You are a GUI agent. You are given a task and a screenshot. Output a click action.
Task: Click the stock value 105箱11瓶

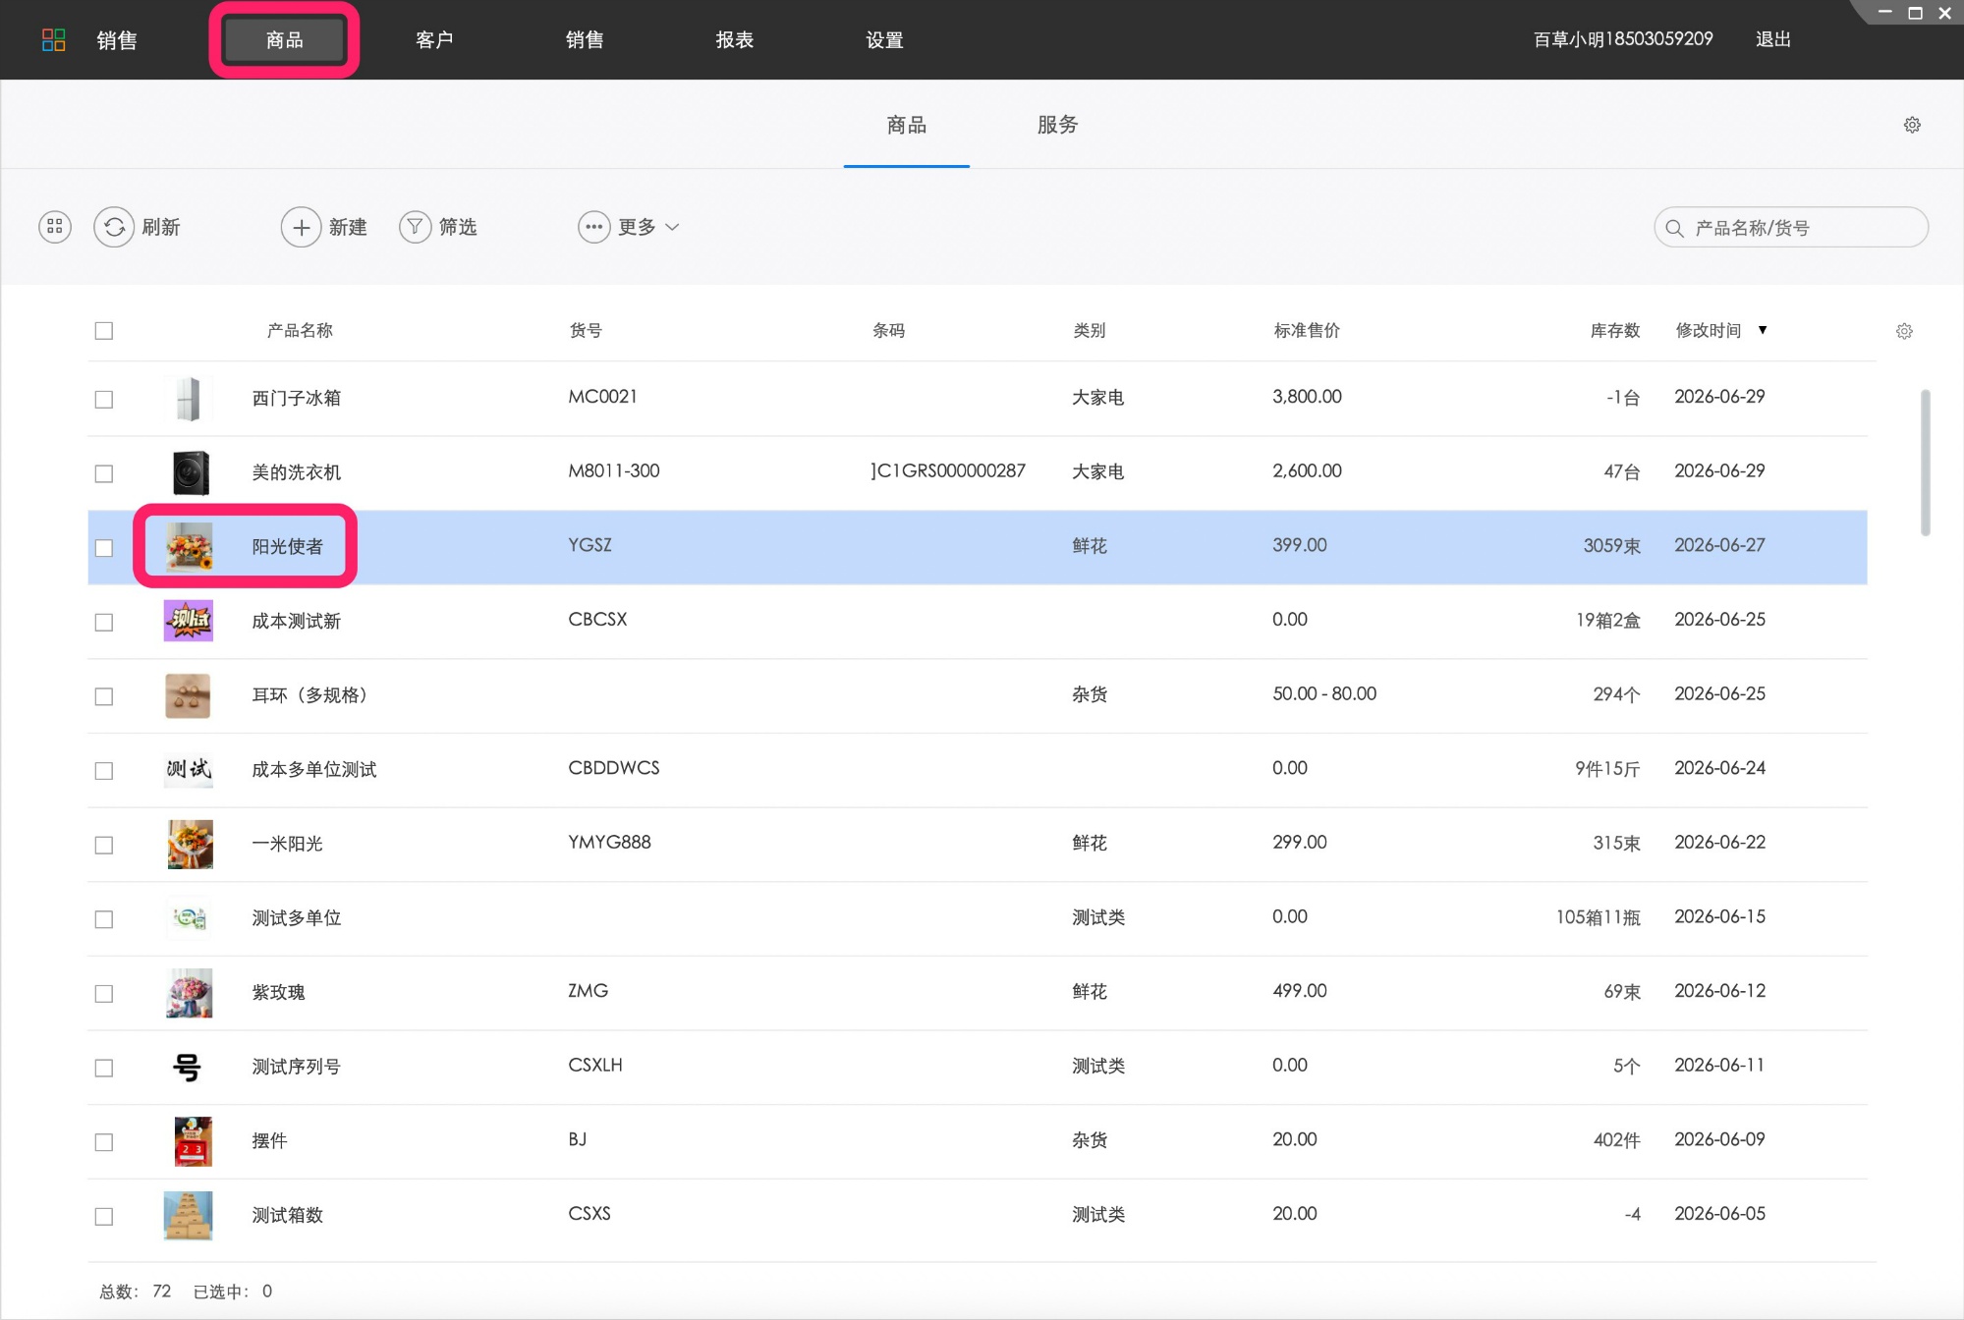1599,917
